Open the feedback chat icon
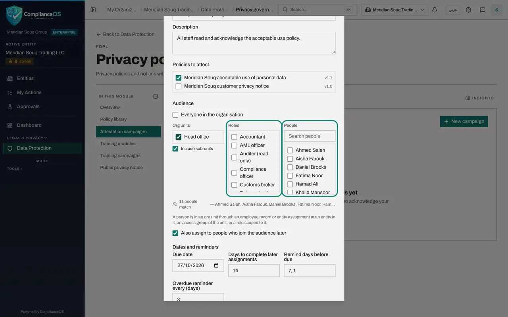508x317 pixels. point(483,10)
